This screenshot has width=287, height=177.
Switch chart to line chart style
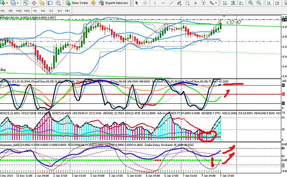point(241,3)
